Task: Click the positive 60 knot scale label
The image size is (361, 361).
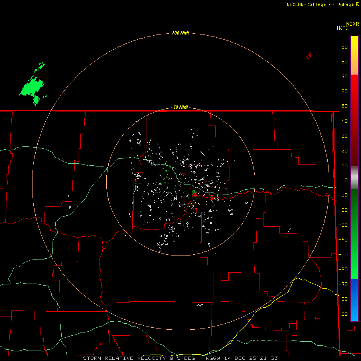Action: tap(345, 91)
